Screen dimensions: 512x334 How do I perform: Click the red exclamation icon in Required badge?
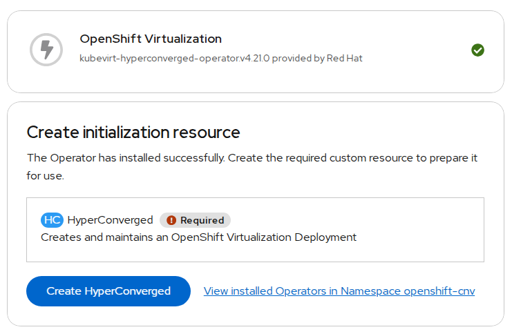click(171, 221)
